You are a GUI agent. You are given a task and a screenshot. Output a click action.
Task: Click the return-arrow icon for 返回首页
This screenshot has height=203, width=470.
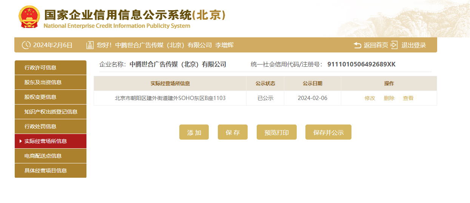coord(358,45)
